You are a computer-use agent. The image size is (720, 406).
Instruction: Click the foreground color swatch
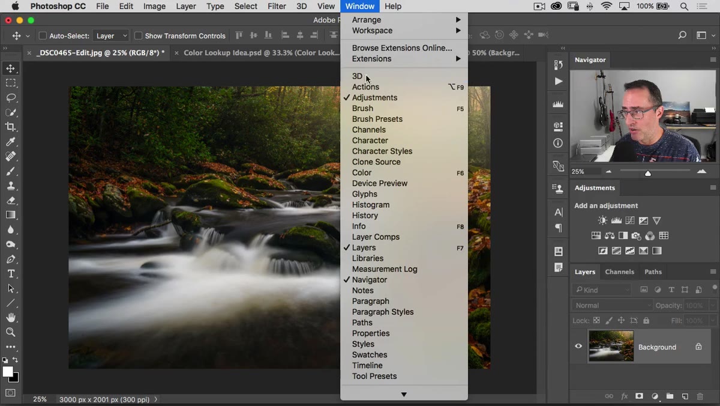coord(8,372)
